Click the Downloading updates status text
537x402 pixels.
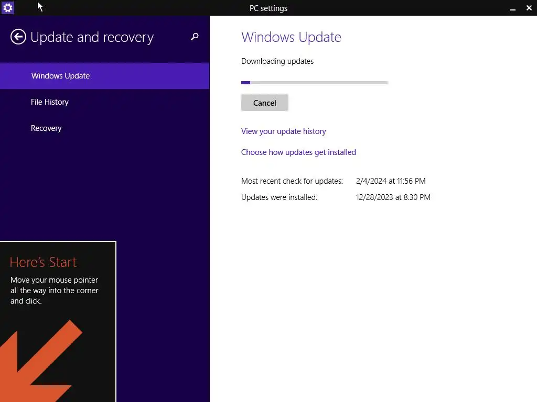[277, 61]
